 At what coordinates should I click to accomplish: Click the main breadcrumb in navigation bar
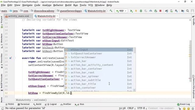pyautogui.click(x=4, y=11)
